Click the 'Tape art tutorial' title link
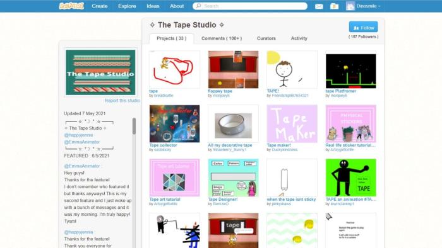The image size is (442, 248). tap(165, 199)
